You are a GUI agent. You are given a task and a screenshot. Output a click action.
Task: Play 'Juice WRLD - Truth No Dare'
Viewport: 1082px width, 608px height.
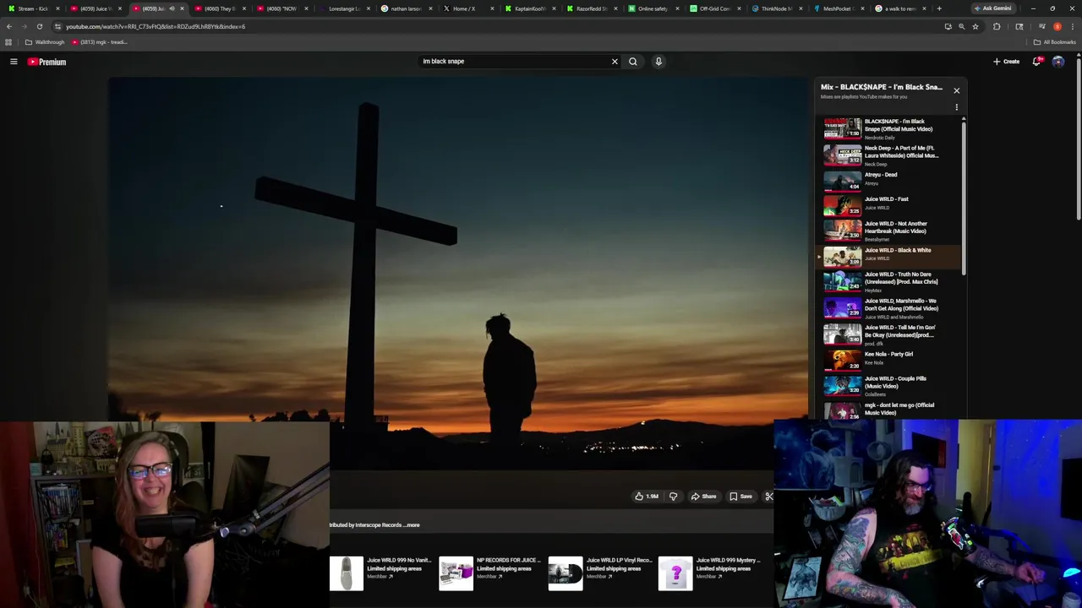point(889,281)
